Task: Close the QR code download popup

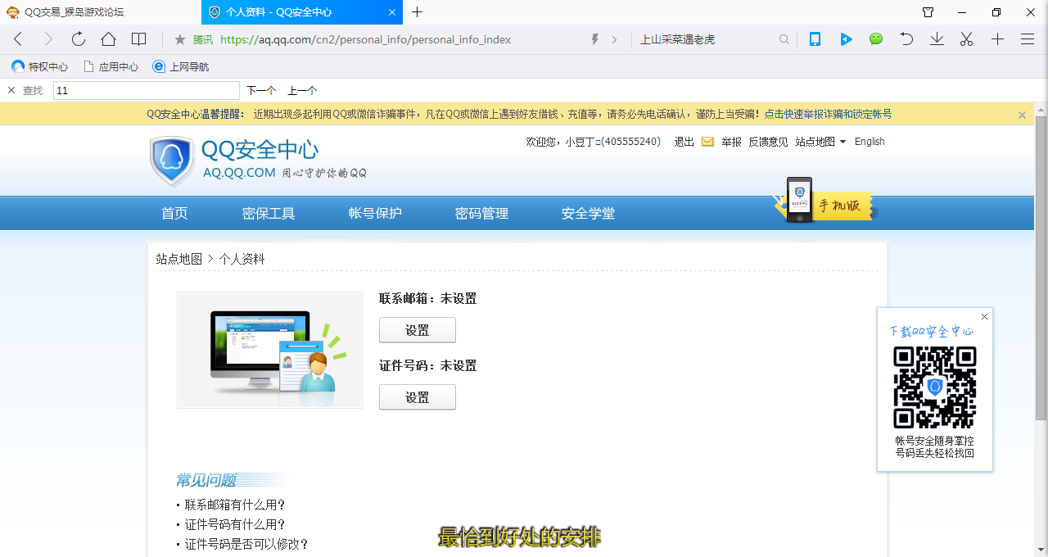Action: 984,317
